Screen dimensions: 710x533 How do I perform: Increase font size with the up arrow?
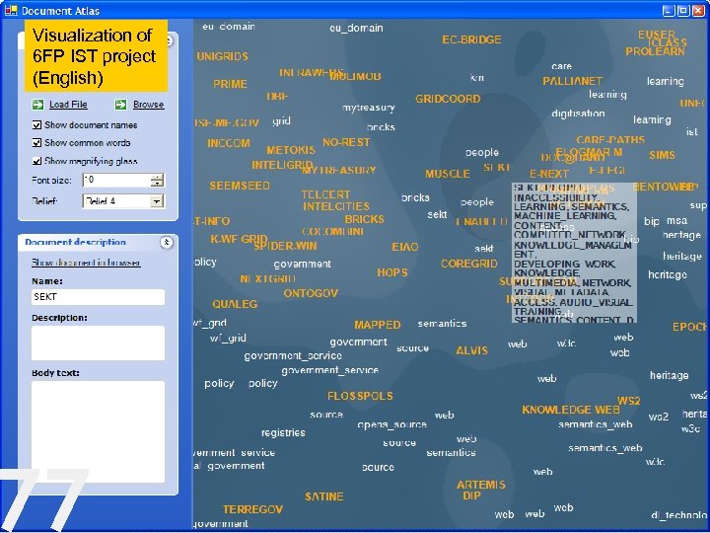pyautogui.click(x=157, y=177)
